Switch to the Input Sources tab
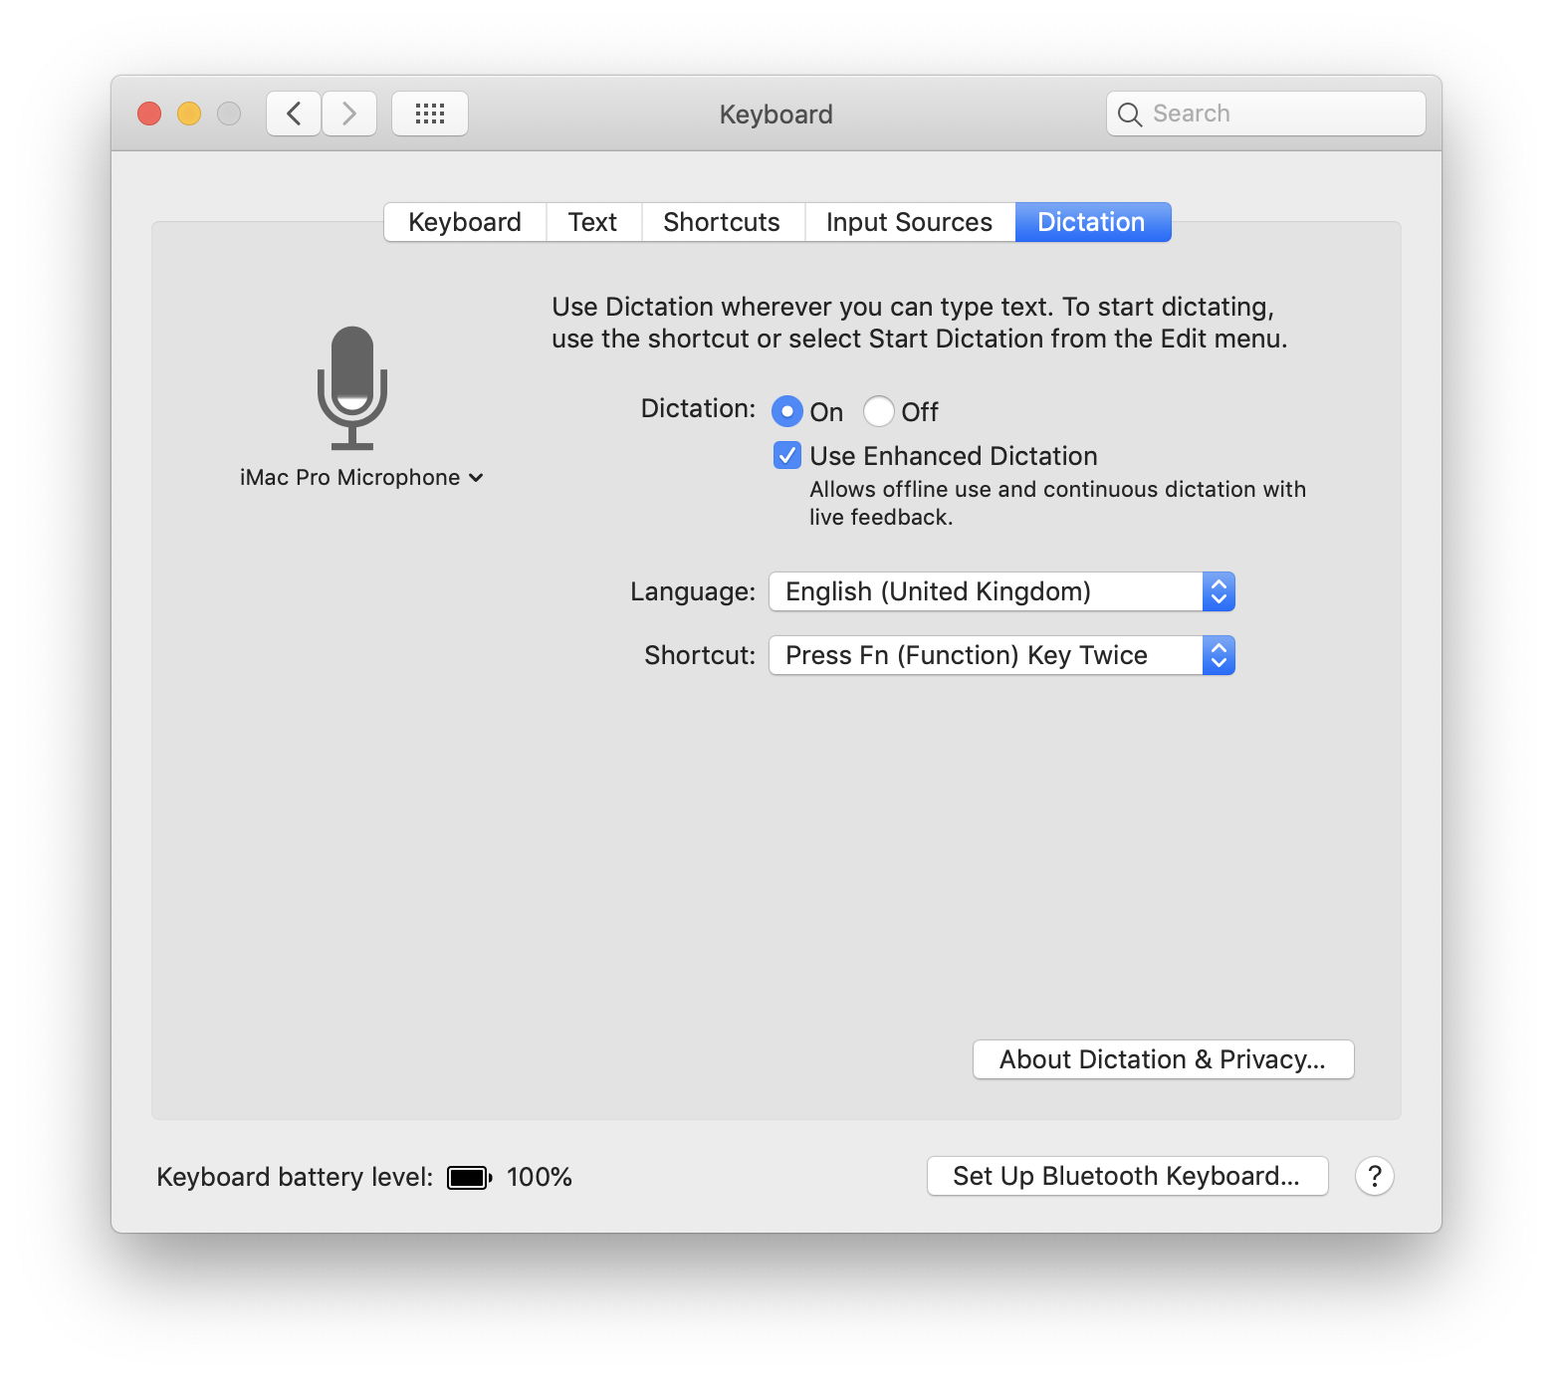Image resolution: width=1553 pixels, height=1380 pixels. (x=909, y=222)
